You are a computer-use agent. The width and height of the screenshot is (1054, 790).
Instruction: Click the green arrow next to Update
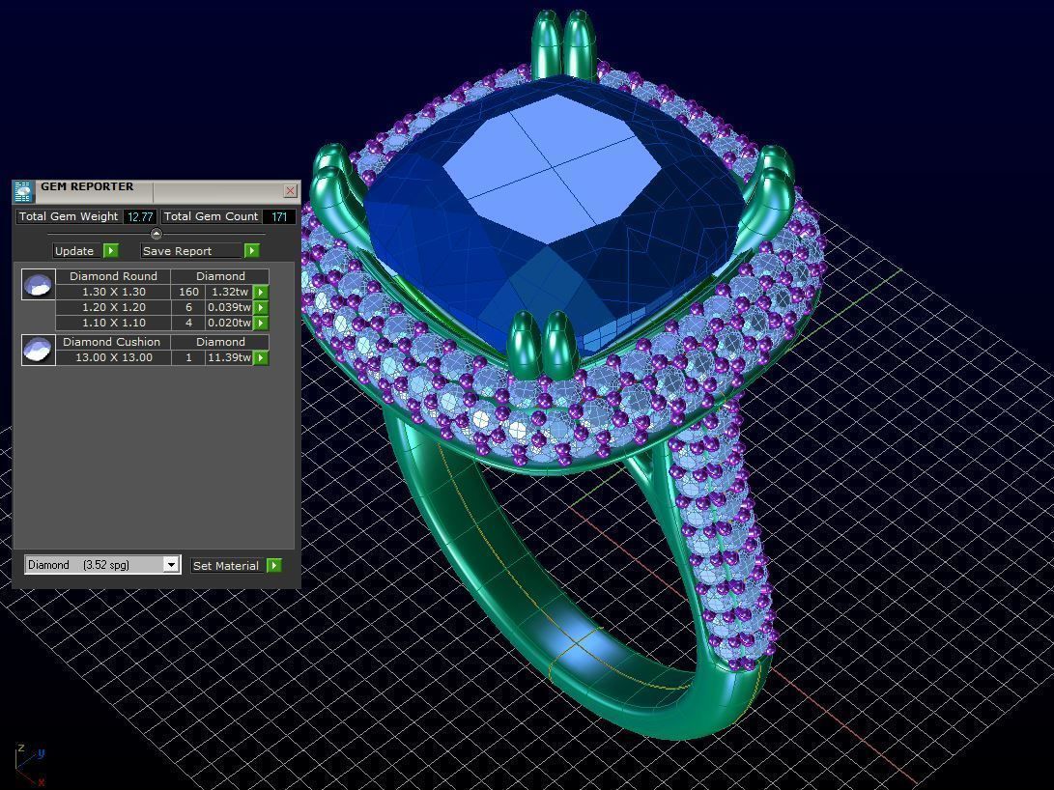coord(111,250)
